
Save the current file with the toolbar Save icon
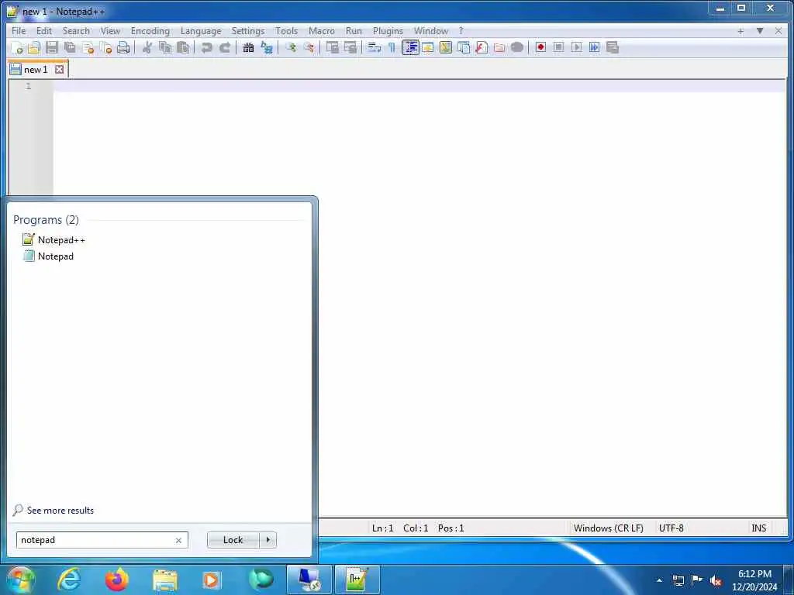(x=52, y=47)
